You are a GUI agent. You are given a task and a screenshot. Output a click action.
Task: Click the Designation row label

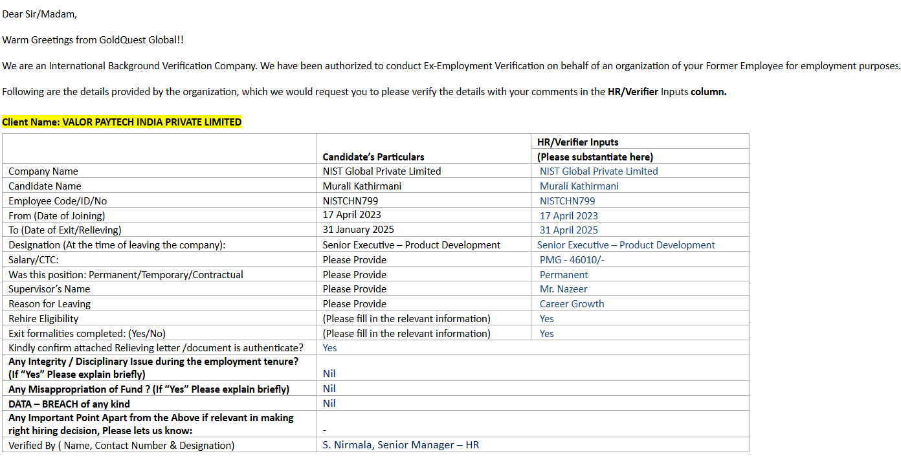(117, 245)
